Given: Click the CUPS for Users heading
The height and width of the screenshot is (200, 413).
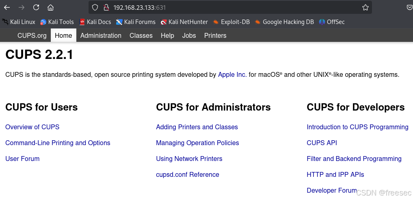Looking at the screenshot, I should 41,107.
